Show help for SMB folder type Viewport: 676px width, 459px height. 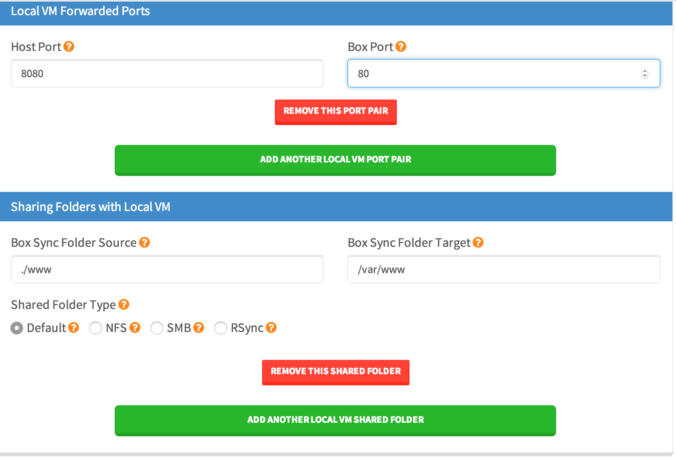click(199, 328)
